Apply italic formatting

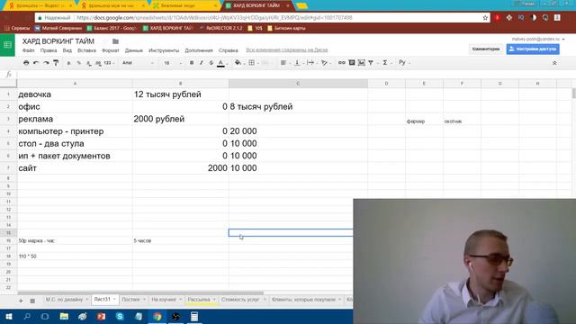coord(202,63)
